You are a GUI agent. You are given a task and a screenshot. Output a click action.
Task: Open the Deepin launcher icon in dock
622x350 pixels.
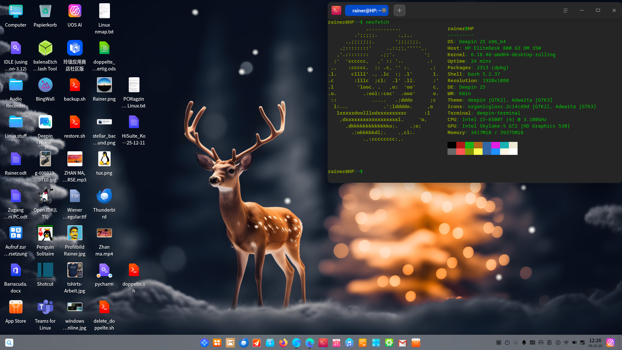coord(204,343)
